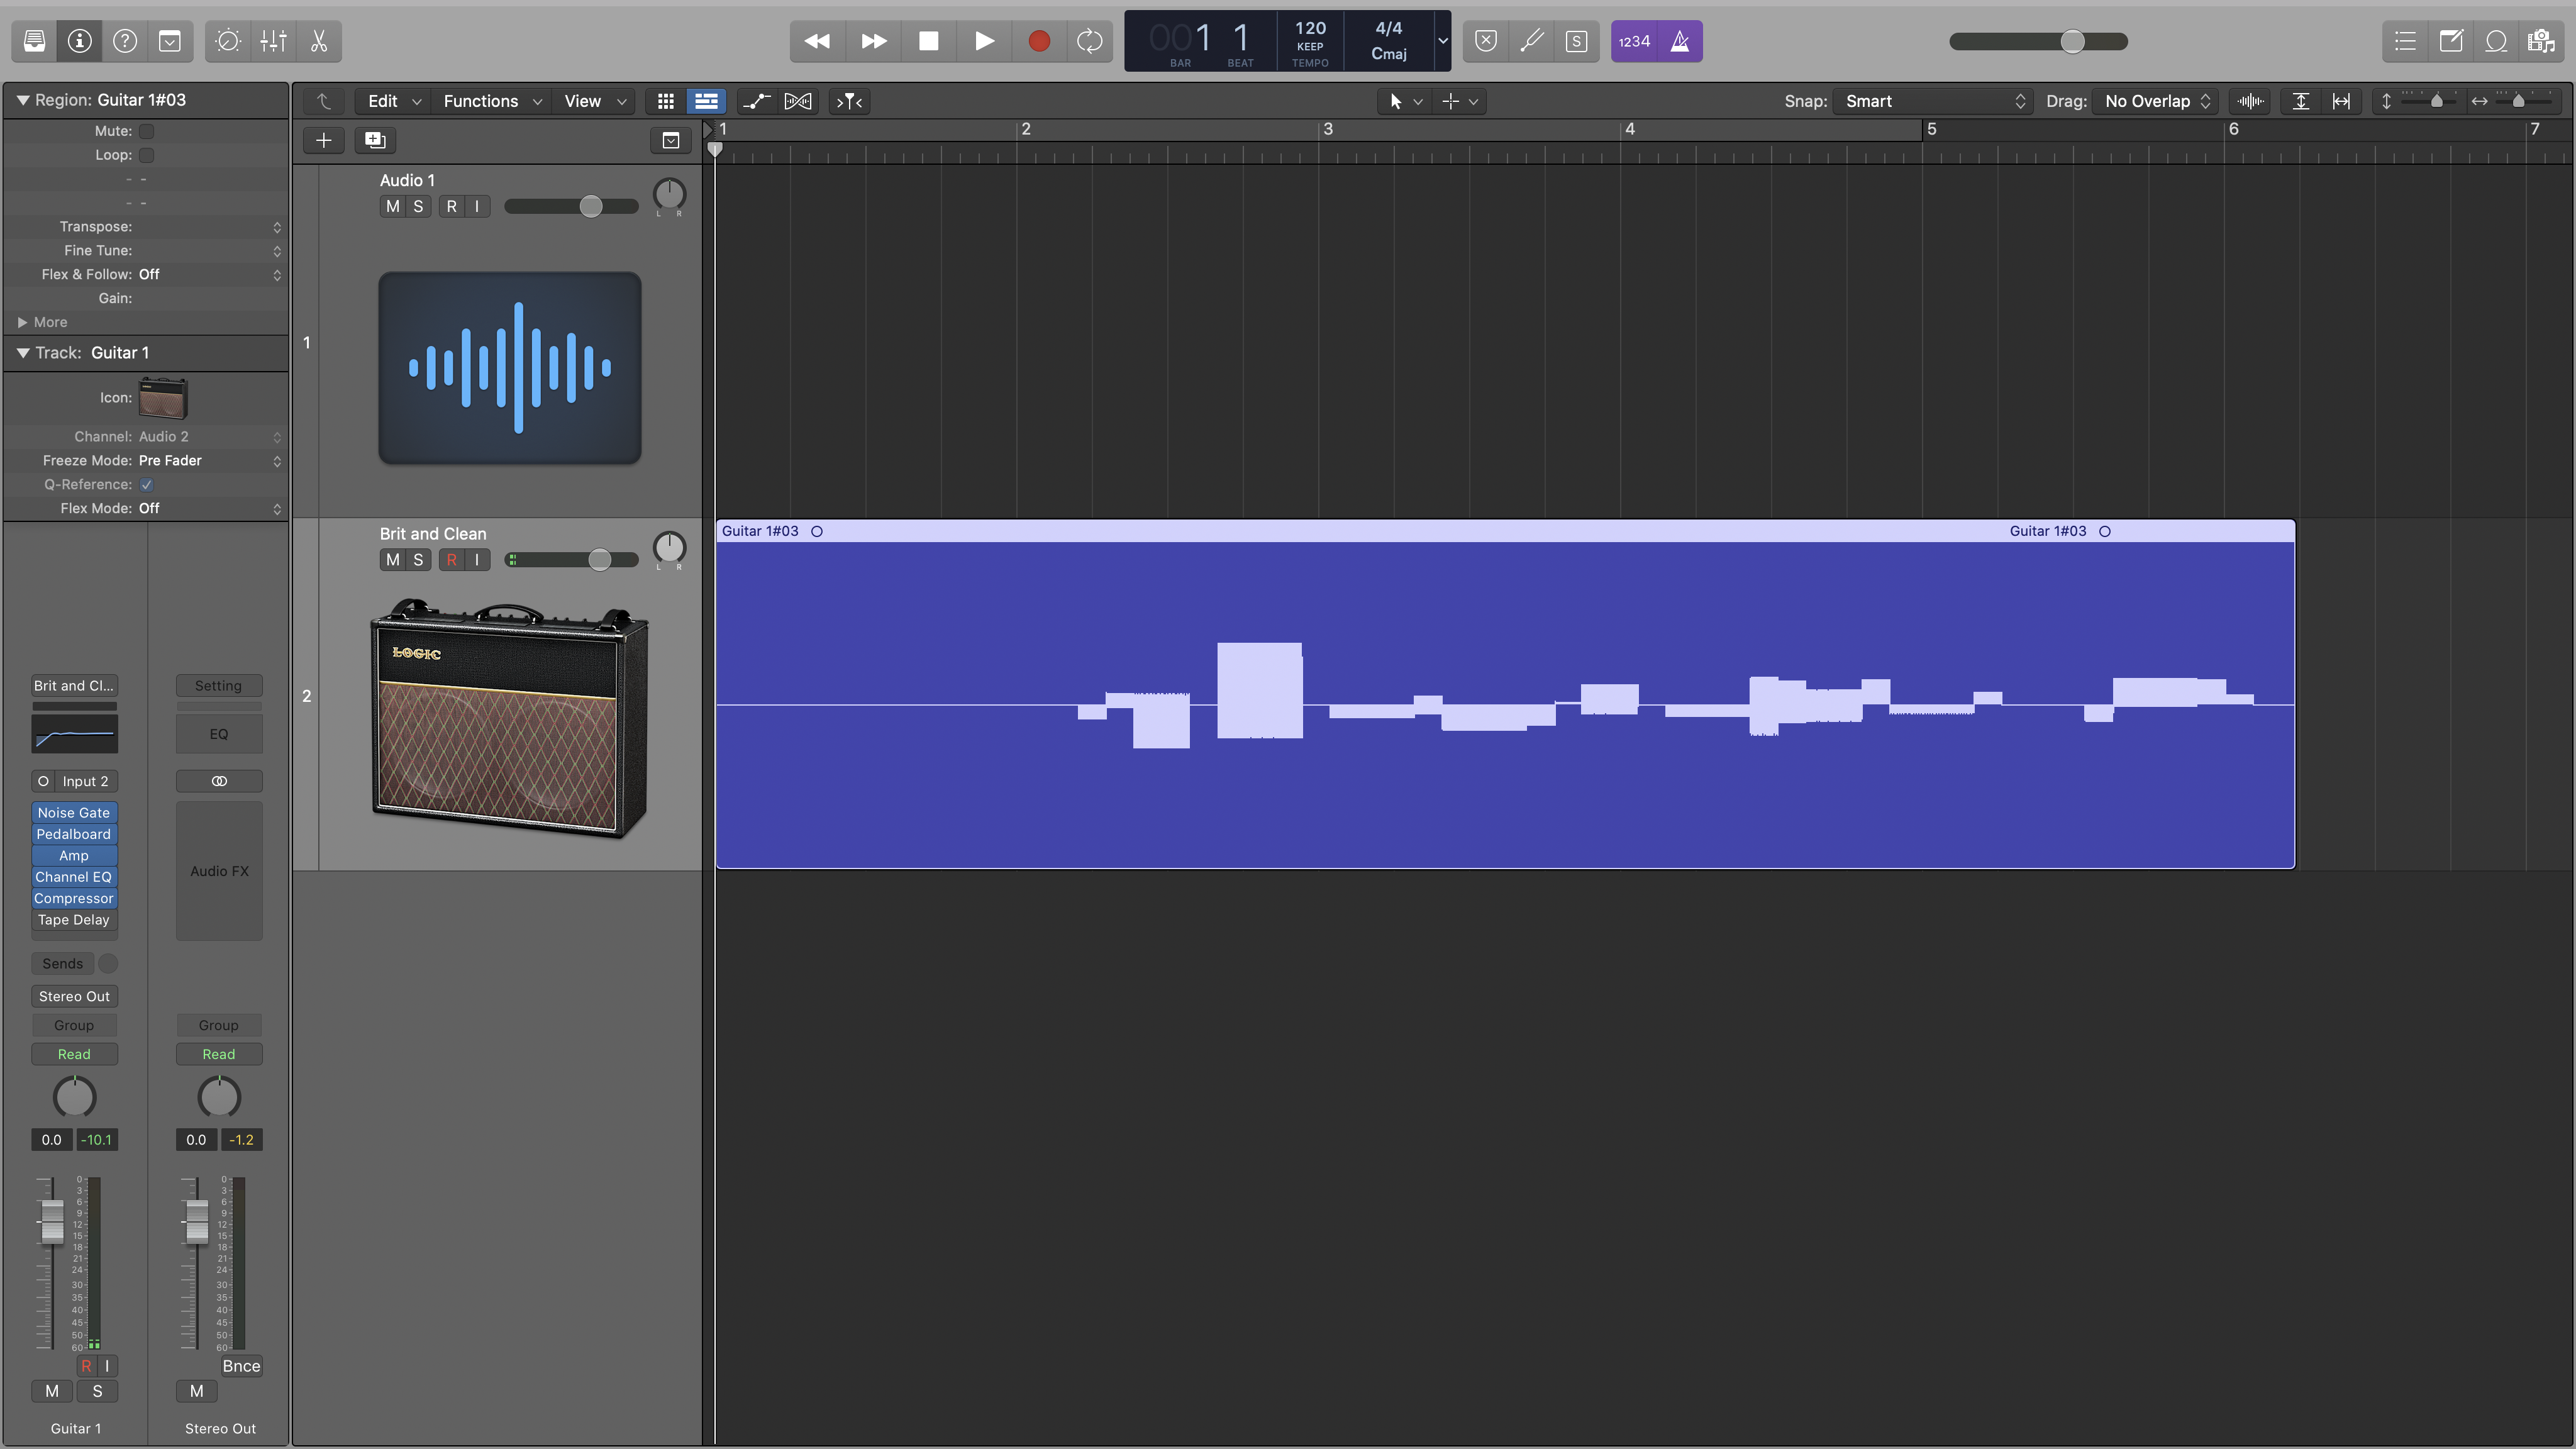The image size is (2576, 1449).
Task: Expand the More disclosure triangle
Action: click(22, 322)
